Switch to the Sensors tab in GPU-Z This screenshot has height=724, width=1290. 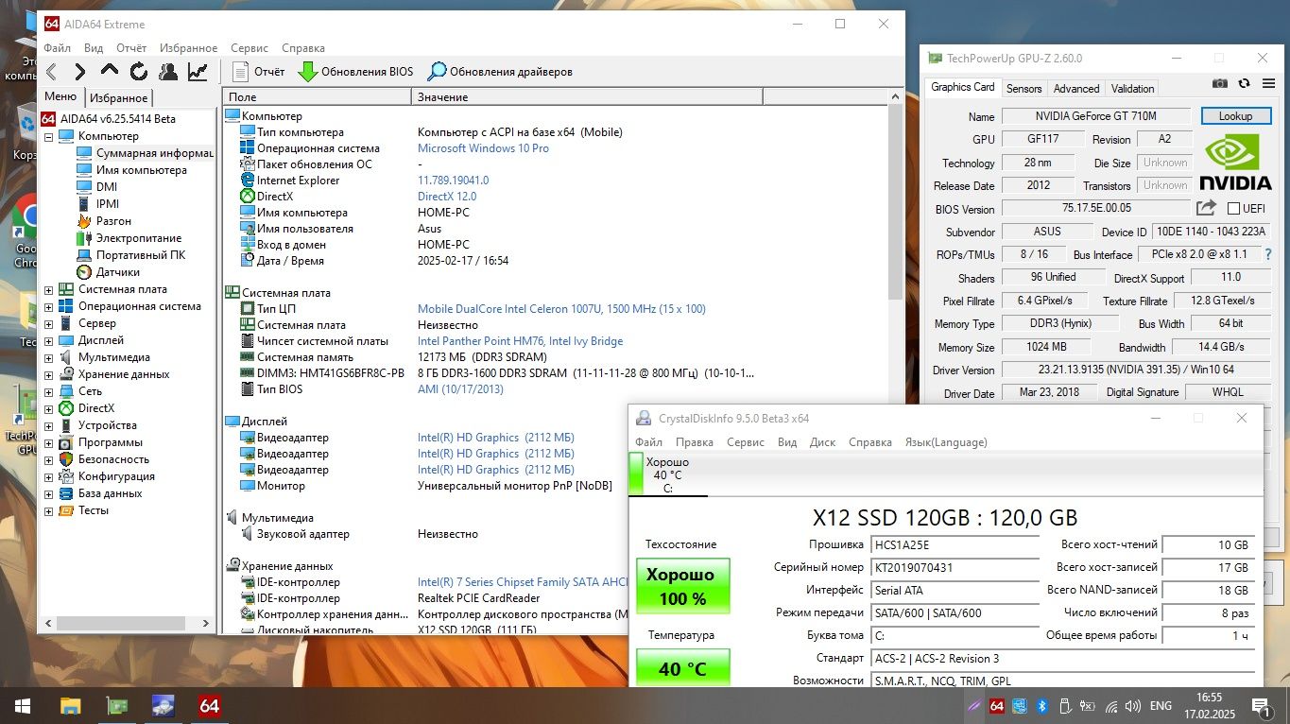coord(1023,89)
